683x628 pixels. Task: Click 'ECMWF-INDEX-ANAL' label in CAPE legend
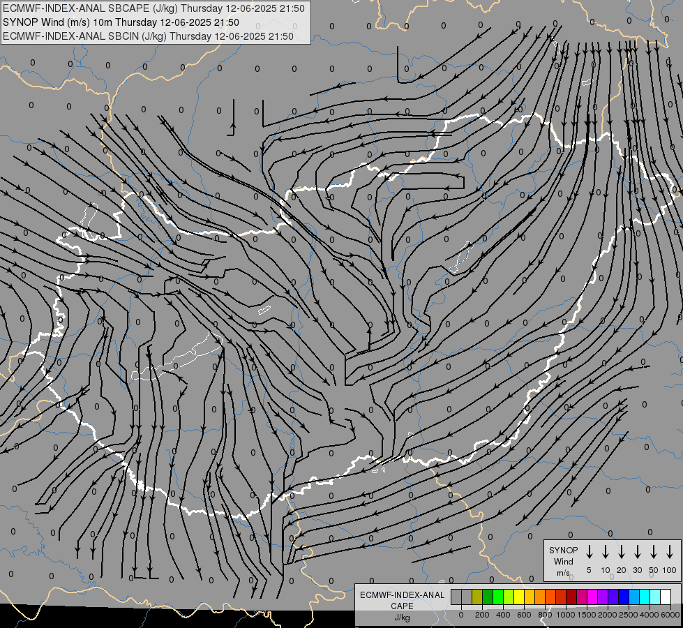(402, 595)
